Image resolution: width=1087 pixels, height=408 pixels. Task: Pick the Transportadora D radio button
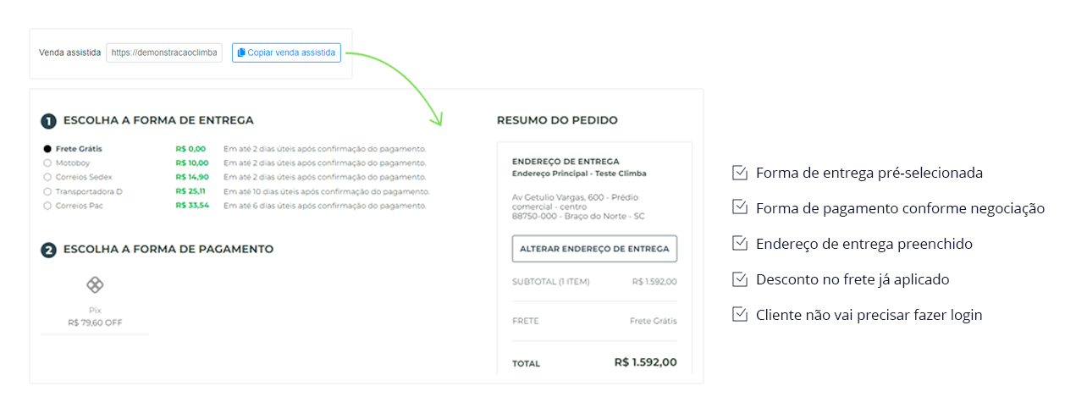point(47,191)
